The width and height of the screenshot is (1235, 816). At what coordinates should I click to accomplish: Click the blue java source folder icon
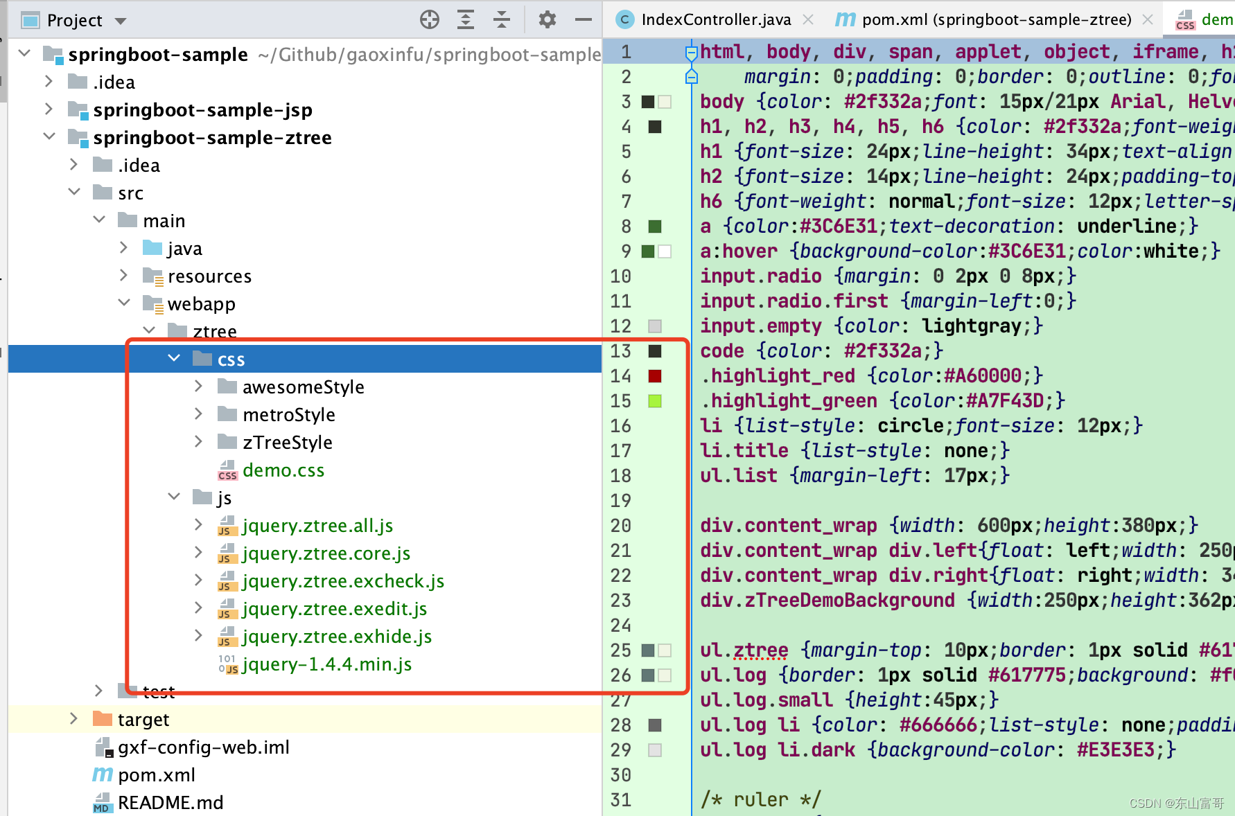point(152,248)
